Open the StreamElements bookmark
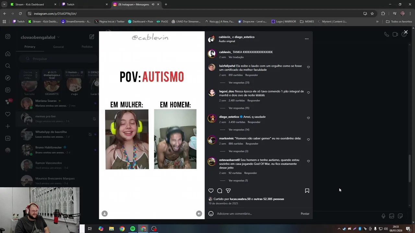The width and height of the screenshot is (415, 233). [76, 22]
